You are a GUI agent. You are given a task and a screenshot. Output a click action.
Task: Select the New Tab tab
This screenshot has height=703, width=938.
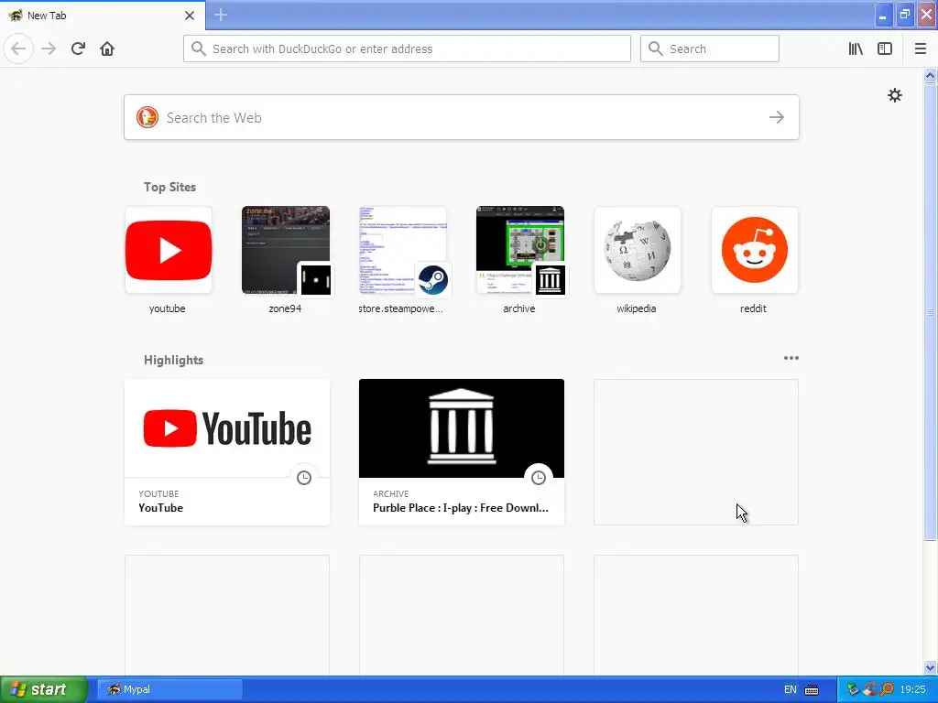click(103, 16)
